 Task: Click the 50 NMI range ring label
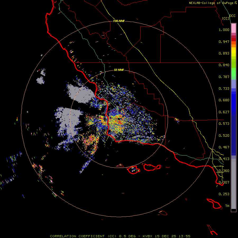119,70
